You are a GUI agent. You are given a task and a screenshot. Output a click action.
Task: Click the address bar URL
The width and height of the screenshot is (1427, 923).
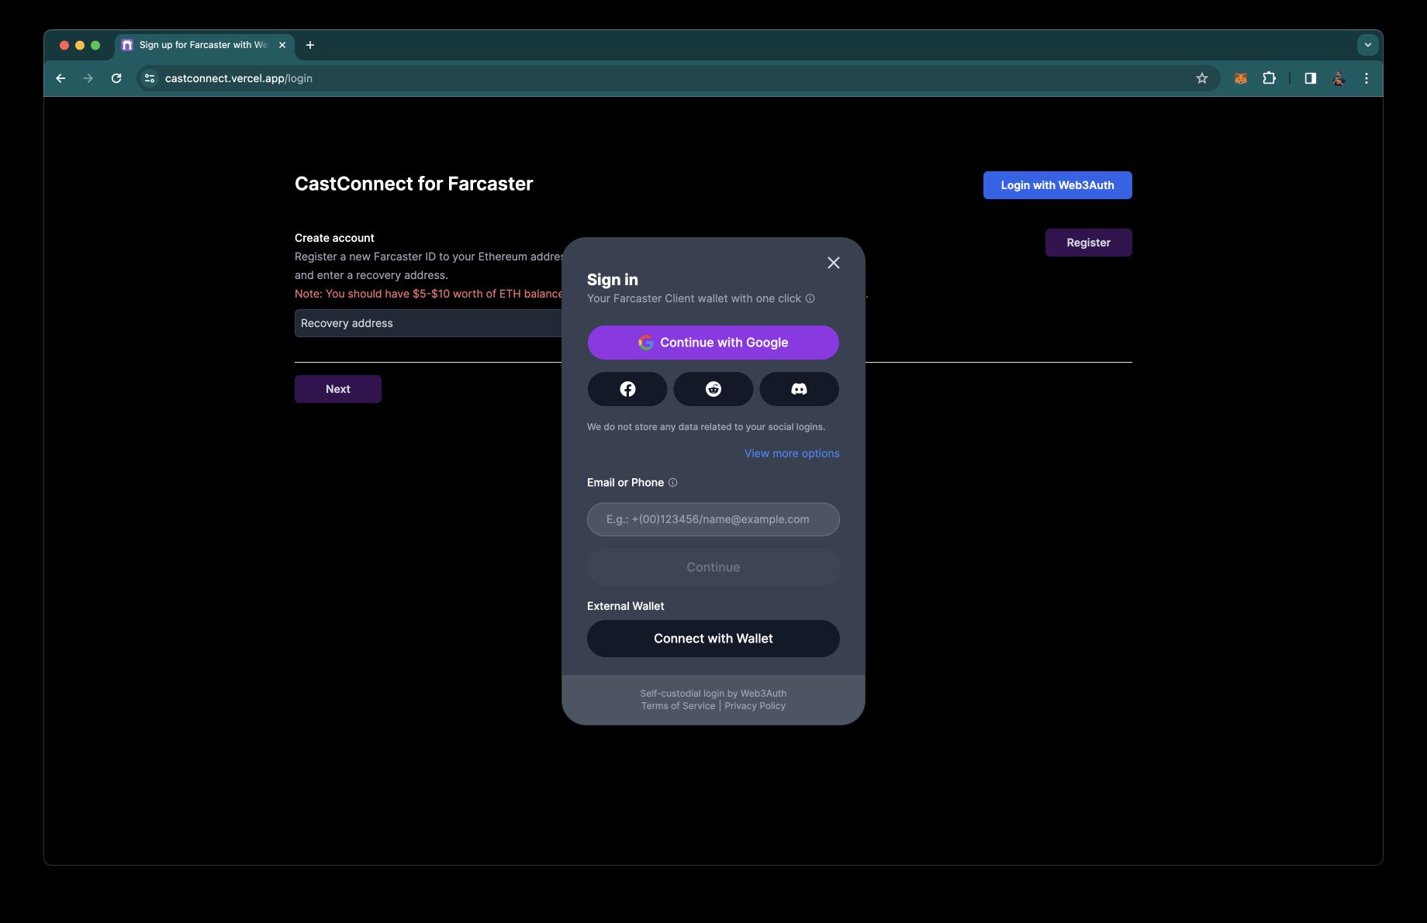(x=239, y=78)
